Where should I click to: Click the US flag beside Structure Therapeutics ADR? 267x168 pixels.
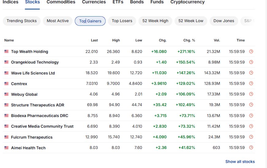[x=6, y=105]
